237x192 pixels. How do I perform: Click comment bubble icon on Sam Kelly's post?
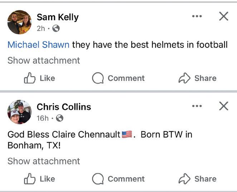point(98,78)
